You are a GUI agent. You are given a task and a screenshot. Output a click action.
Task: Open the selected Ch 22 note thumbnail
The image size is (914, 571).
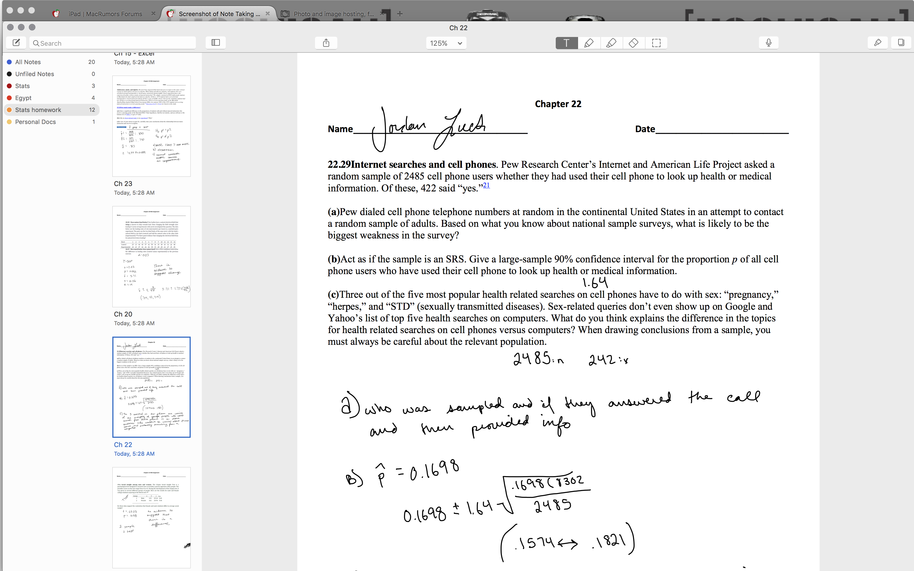click(152, 387)
